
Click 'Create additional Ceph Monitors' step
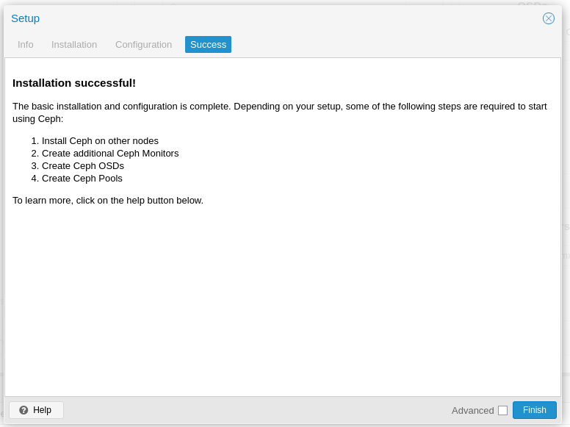click(x=110, y=154)
